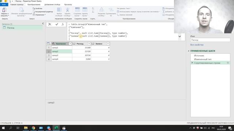Screen dimensions: 234x131
Task: Open the All Properties (Все свойства) link
Action: pos(197,45)
